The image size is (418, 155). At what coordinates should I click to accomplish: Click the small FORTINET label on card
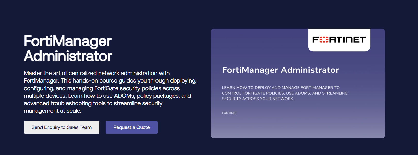230,113
